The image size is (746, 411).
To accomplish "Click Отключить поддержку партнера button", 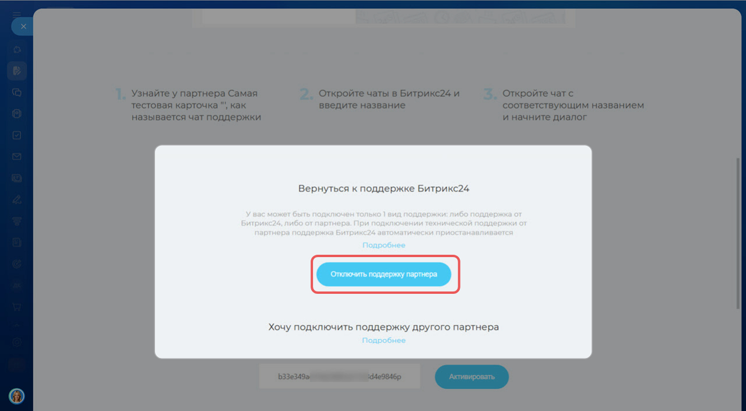I will 383,274.
